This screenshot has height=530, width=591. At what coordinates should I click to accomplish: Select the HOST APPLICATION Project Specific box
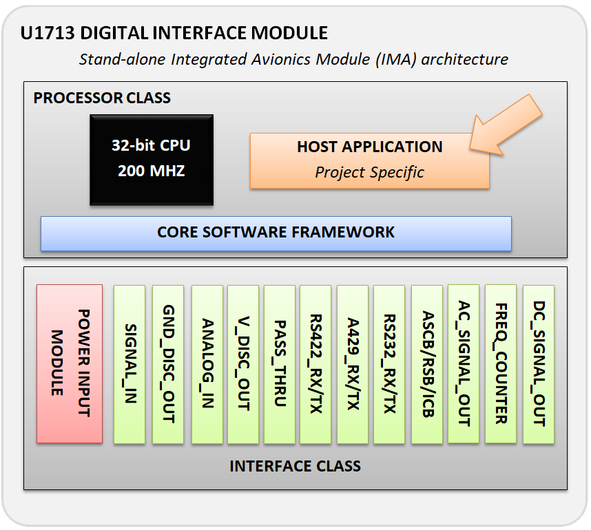(x=370, y=160)
